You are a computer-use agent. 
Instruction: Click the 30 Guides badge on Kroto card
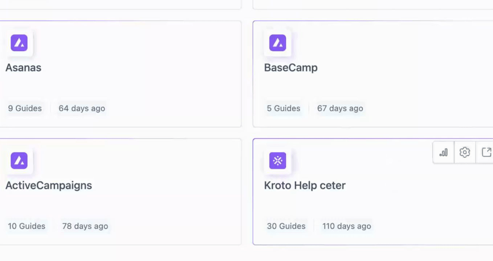click(x=286, y=226)
